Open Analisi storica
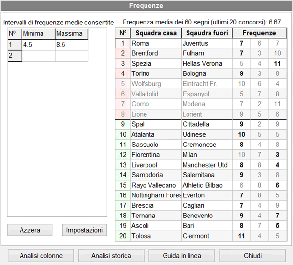293x265 pixels. point(111,256)
